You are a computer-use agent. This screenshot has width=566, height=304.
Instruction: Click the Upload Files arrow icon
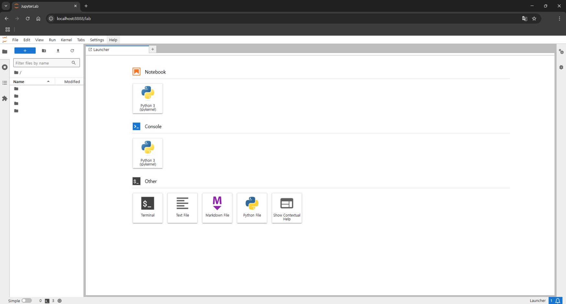(x=58, y=51)
